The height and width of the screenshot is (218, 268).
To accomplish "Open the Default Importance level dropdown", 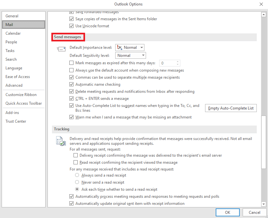I will 130,48.
